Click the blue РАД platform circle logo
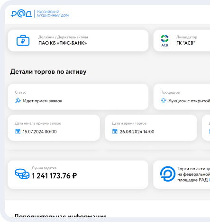This screenshot has width=210, height=222. click(x=168, y=174)
